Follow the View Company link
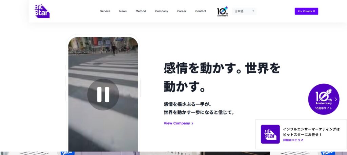Screen dimensions: 347x155 178,123
